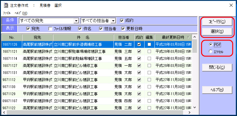Image resolution: width=237 pixels, height=116 pixels.
Task: Select the PDF radio option
Action: point(210,44)
